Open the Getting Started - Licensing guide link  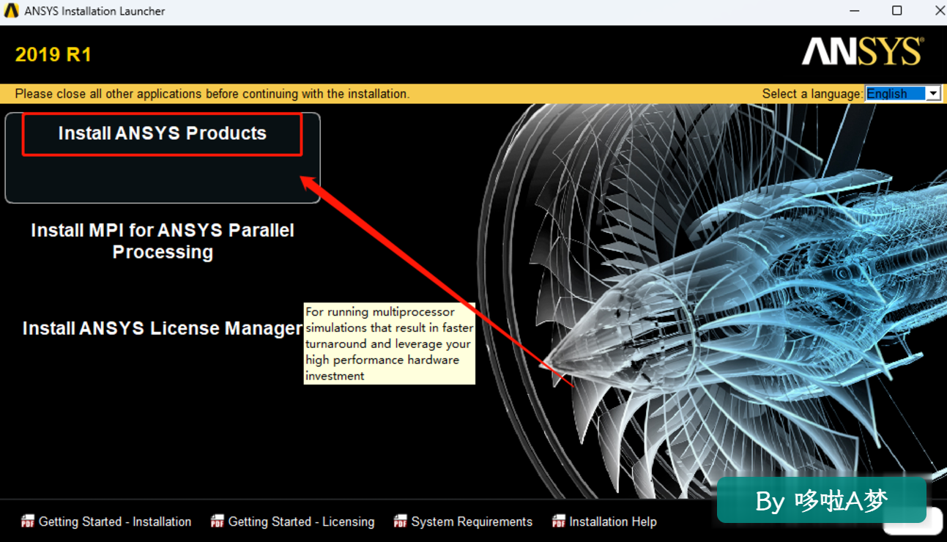tap(301, 521)
